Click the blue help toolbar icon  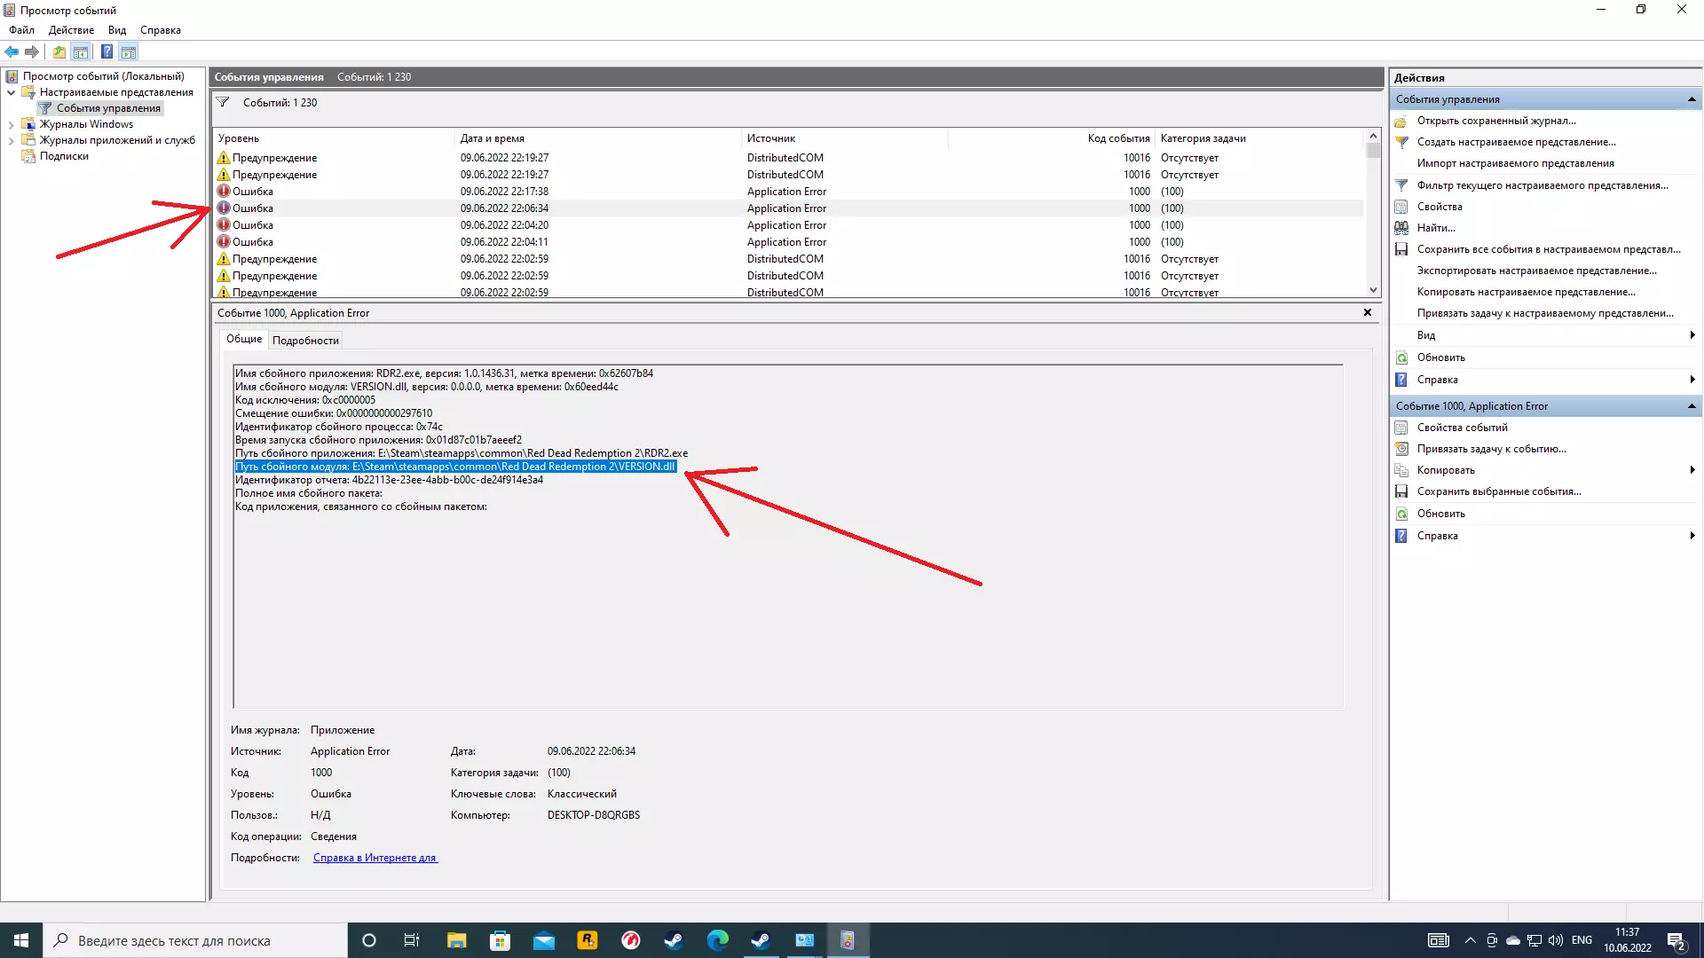pos(106,51)
